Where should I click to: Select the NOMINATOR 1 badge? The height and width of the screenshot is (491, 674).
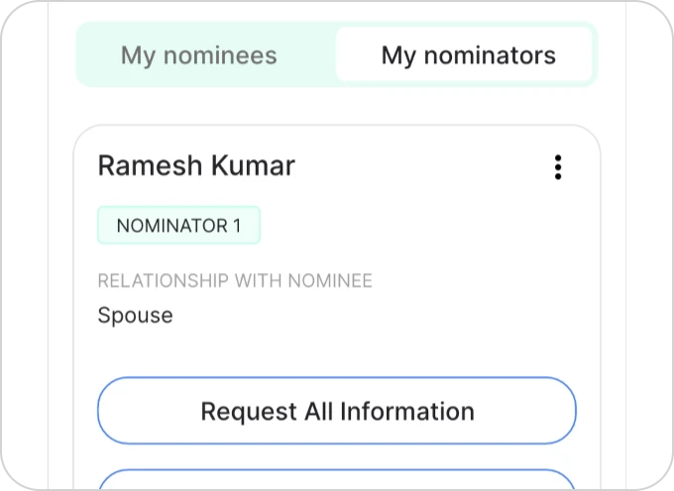tap(178, 226)
